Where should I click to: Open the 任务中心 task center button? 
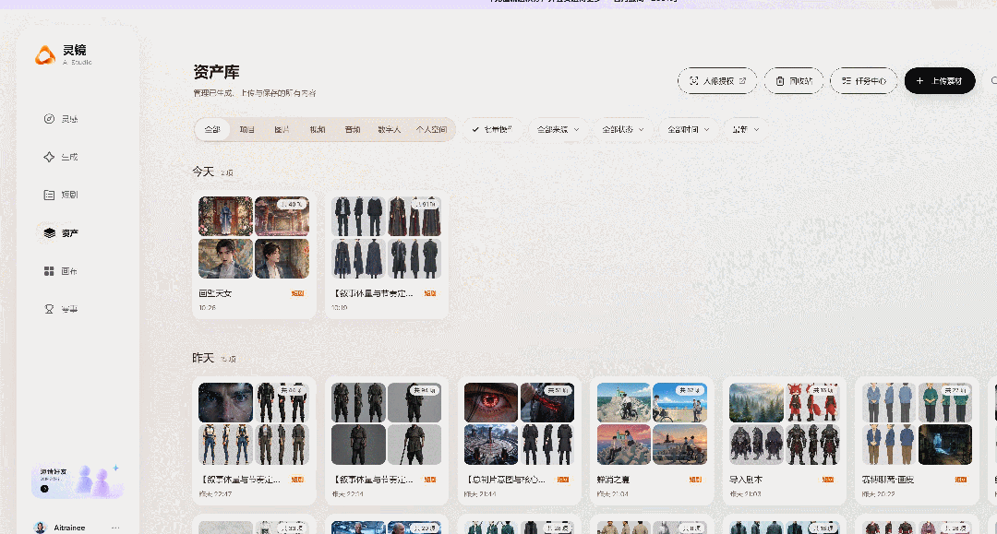pyautogui.click(x=863, y=80)
